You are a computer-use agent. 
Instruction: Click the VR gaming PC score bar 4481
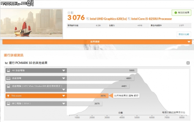coord(98,86)
